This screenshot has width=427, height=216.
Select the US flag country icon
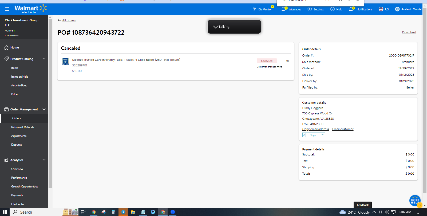pos(381,9)
